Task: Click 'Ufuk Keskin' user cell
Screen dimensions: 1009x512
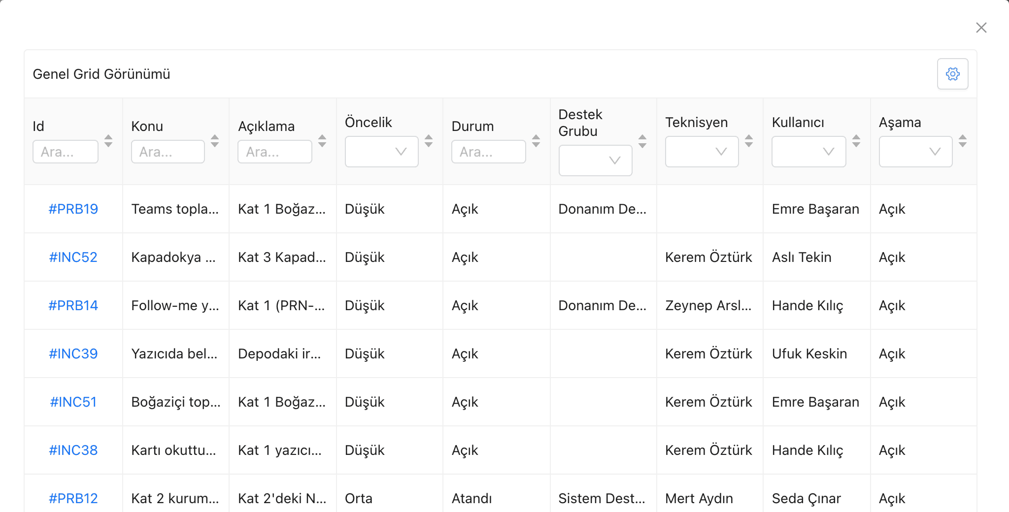Action: tap(817, 353)
